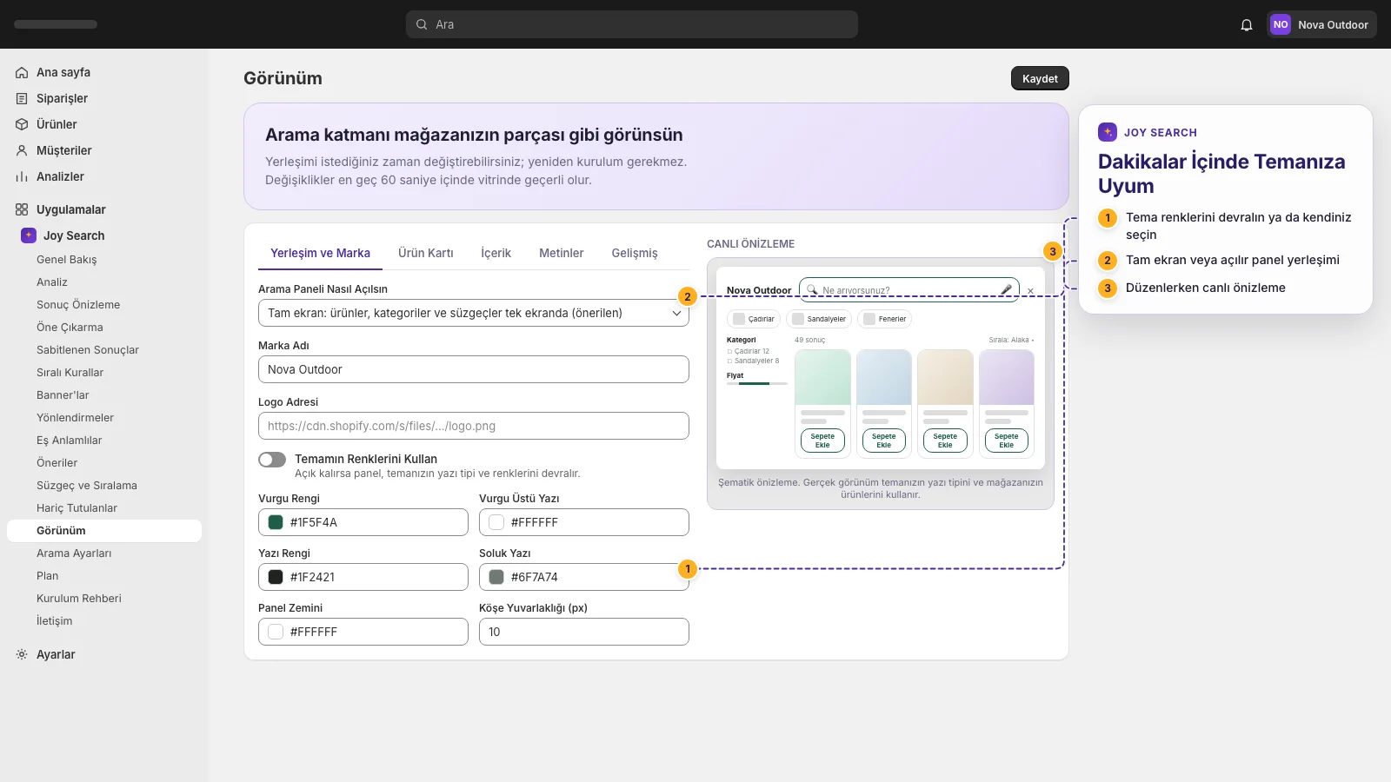Click the Yazı Rengi dark color swatch
This screenshot has height=782, width=1391.
(x=276, y=577)
